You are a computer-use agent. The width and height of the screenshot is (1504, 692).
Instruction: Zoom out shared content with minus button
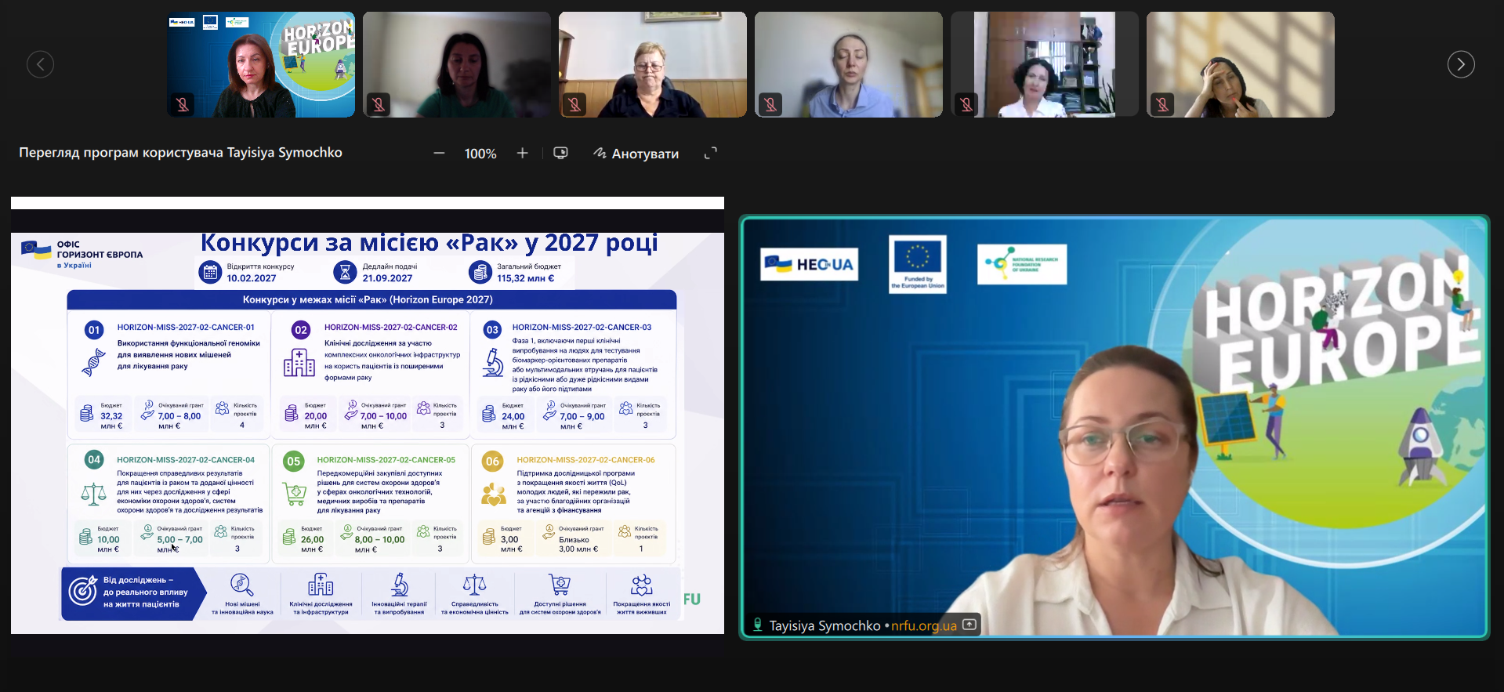439,154
